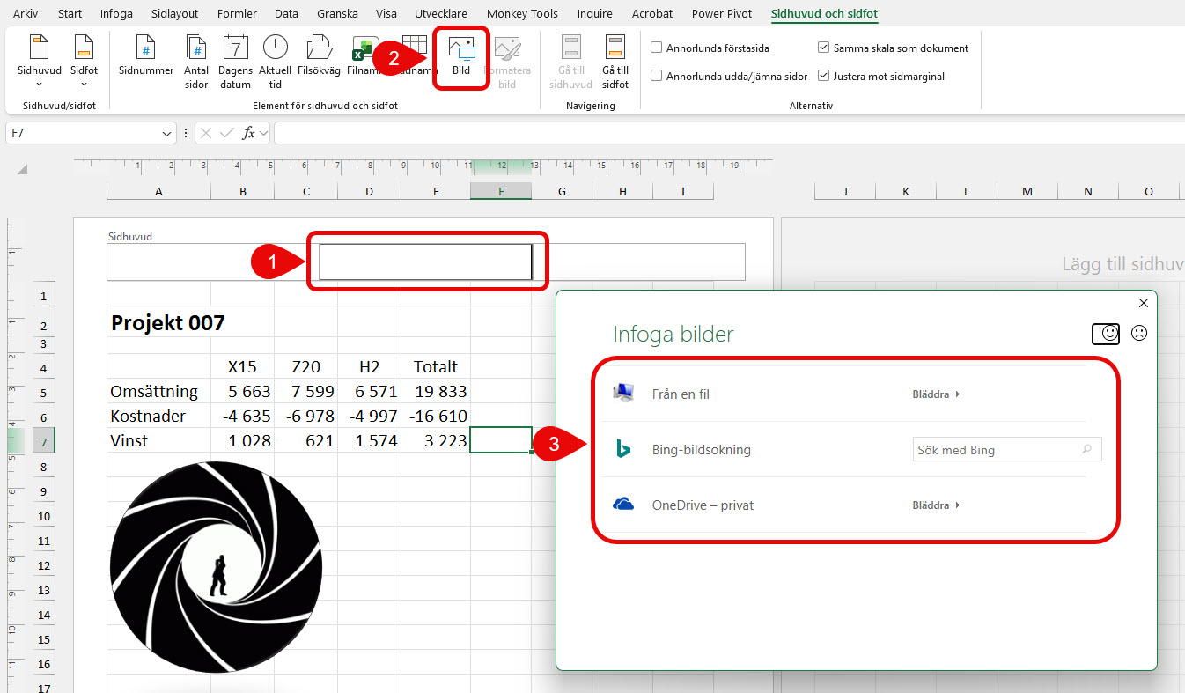
Task: Click Bläddra next to OneDrive – privat
Action: [935, 505]
